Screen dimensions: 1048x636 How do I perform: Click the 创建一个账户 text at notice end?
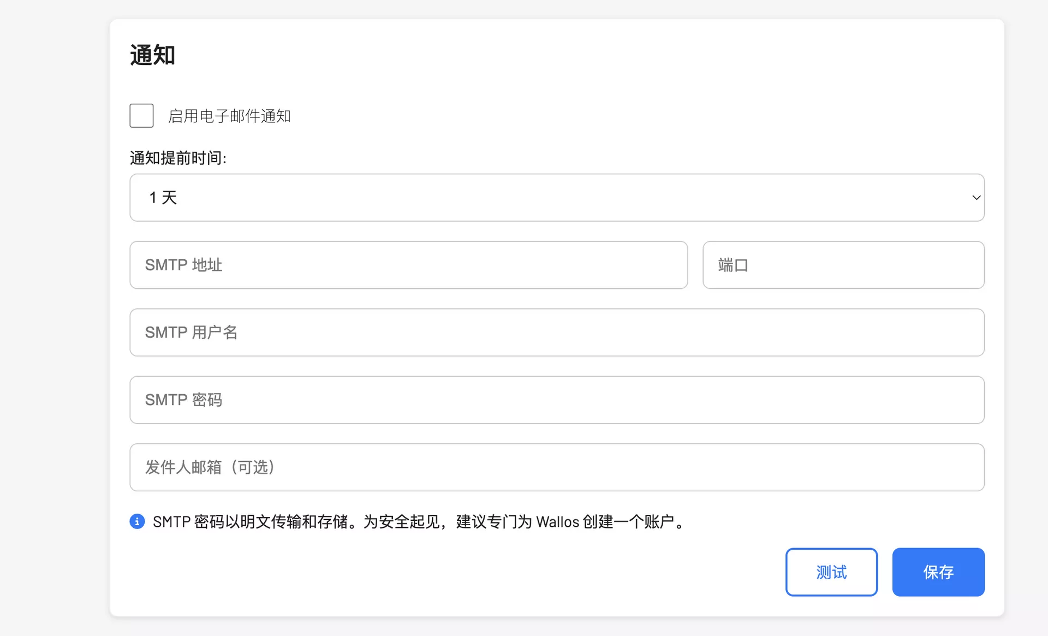point(628,522)
